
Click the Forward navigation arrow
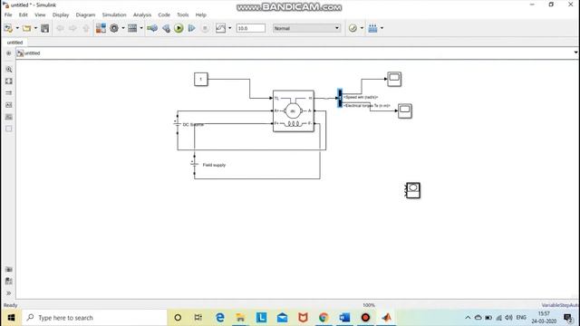click(x=72, y=28)
